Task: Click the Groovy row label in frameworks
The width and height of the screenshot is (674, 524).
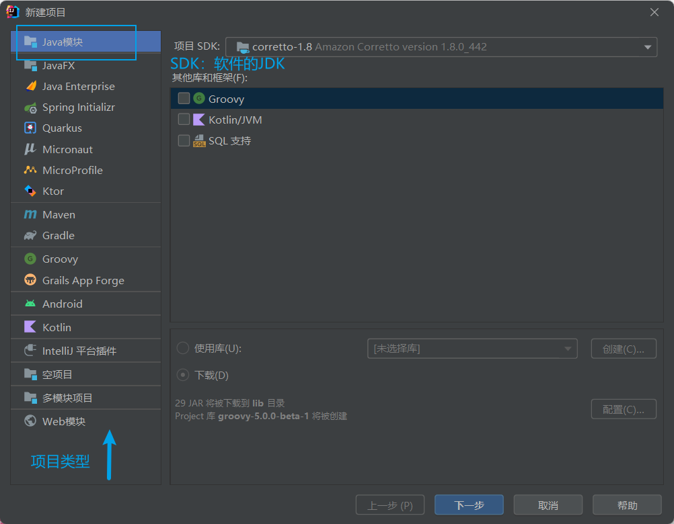Action: tap(226, 99)
